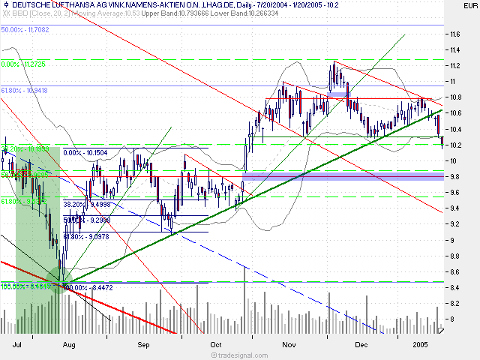Select the 100.00% - 8.4472 Fibonacci label
This screenshot has height=360, width=480.
(88, 288)
